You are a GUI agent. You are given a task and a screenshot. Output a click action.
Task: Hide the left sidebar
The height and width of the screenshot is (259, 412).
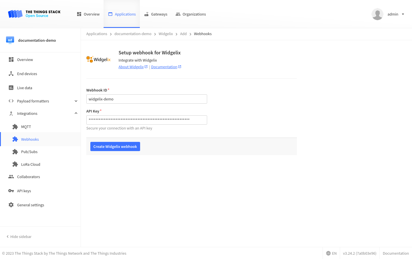[18, 237]
